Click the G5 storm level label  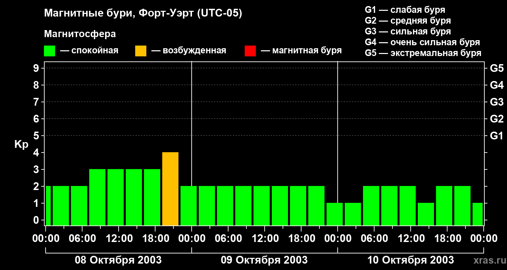pyautogui.click(x=497, y=69)
